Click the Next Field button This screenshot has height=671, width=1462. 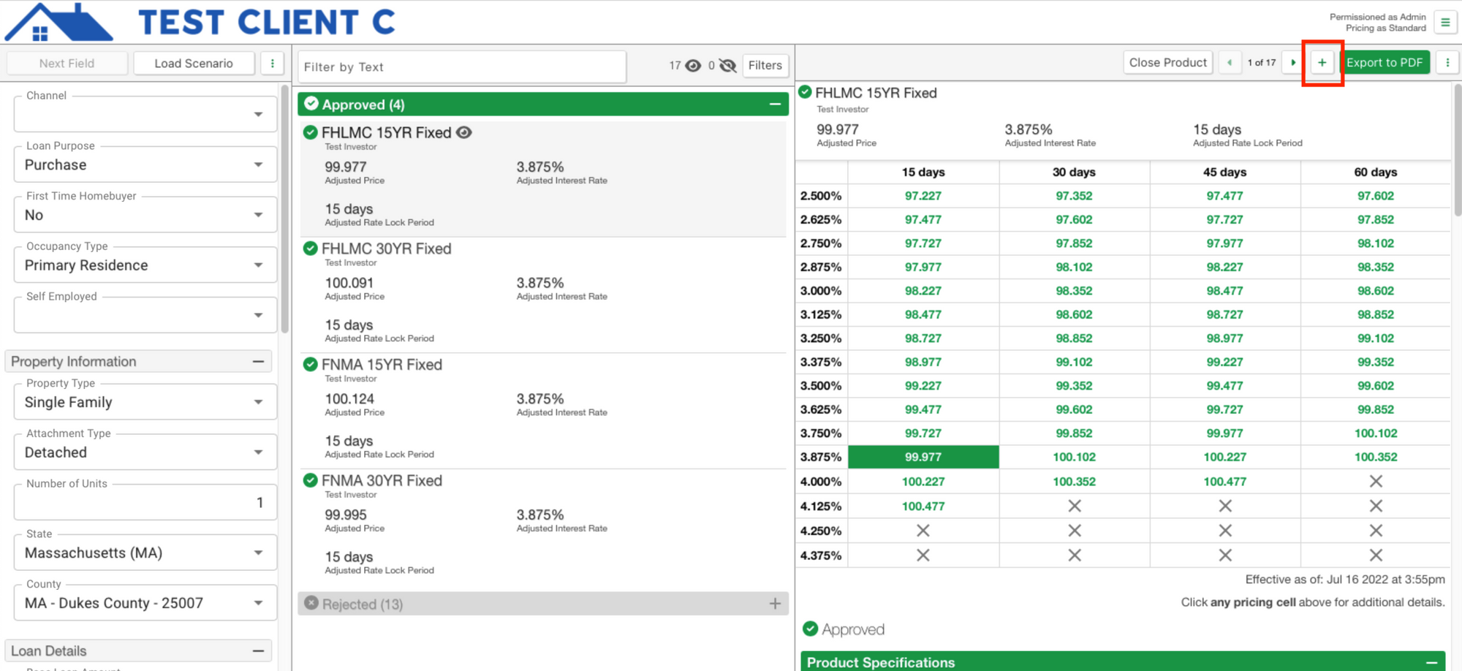click(x=67, y=64)
